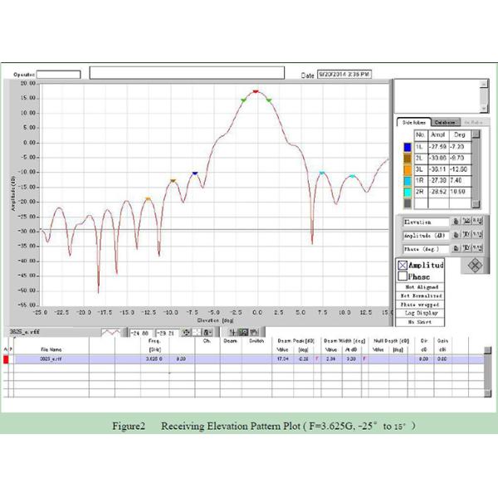Click the Phase wrapped button

(421, 305)
